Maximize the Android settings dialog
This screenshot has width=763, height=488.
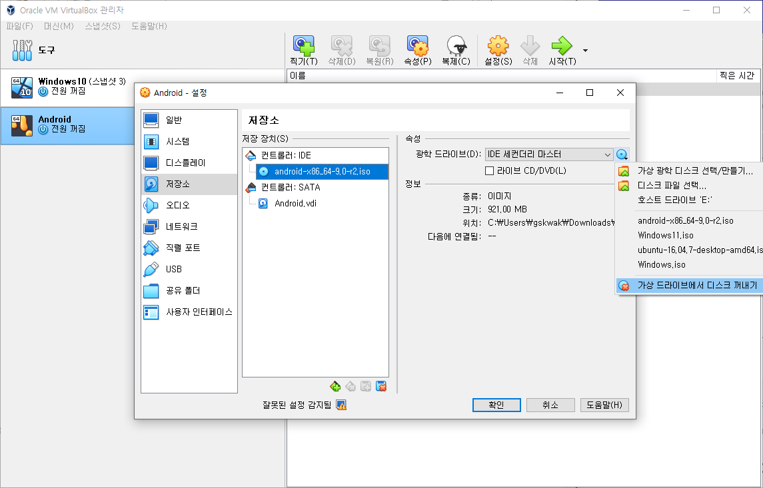point(589,93)
